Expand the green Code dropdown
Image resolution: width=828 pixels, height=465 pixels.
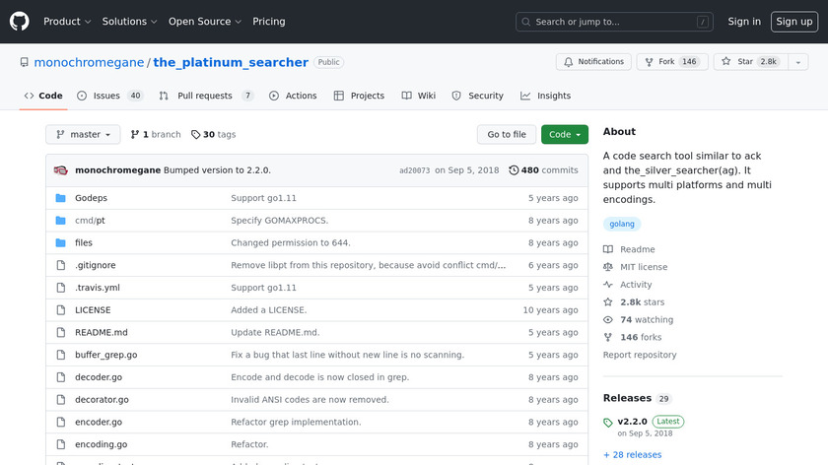point(564,135)
